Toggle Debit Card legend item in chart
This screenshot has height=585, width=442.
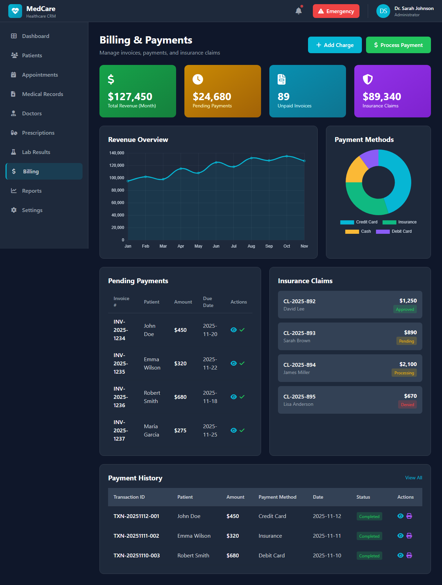tap(394, 231)
